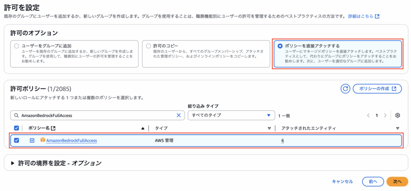411x191 pixels.
Task: Click the external link icon beside ポリシー名
Action: pyautogui.click(x=53, y=128)
